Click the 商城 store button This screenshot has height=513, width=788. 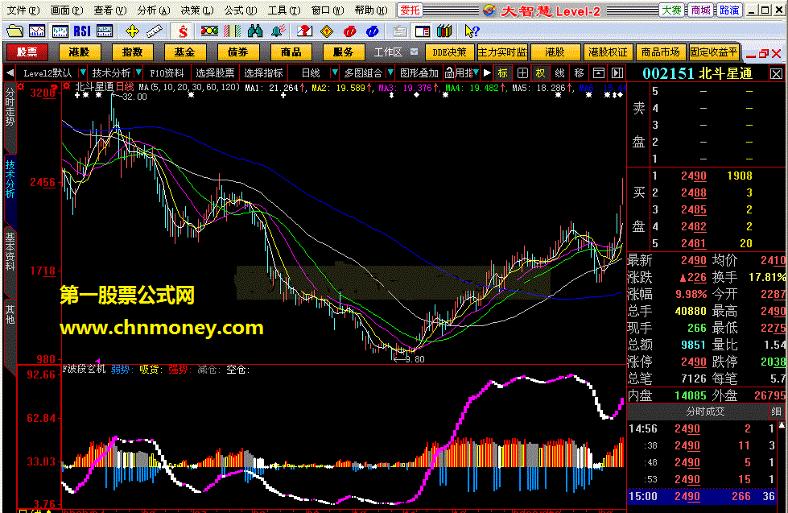point(700,10)
